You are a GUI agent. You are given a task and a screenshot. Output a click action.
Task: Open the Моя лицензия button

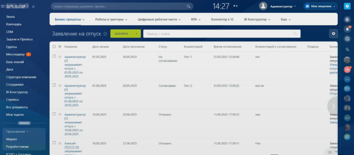(x=320, y=6)
